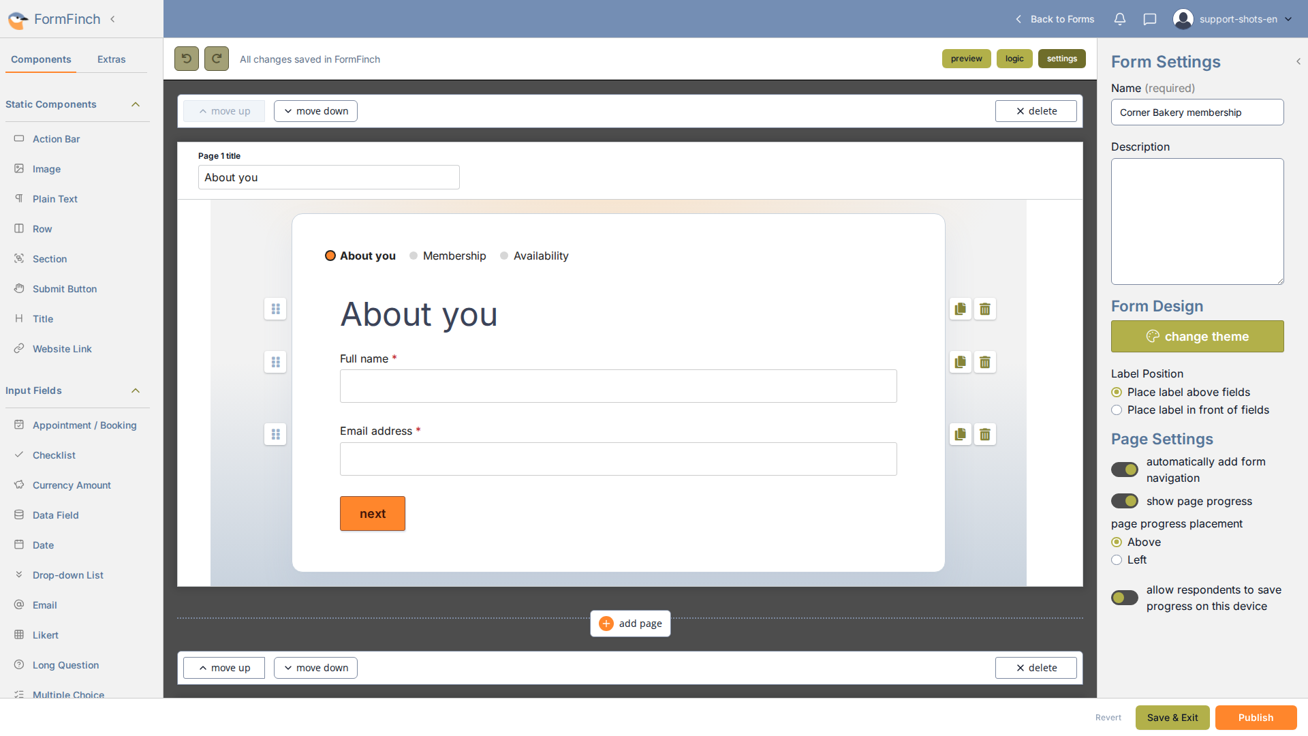
Task: Delete the About you title component
Action: 985,309
